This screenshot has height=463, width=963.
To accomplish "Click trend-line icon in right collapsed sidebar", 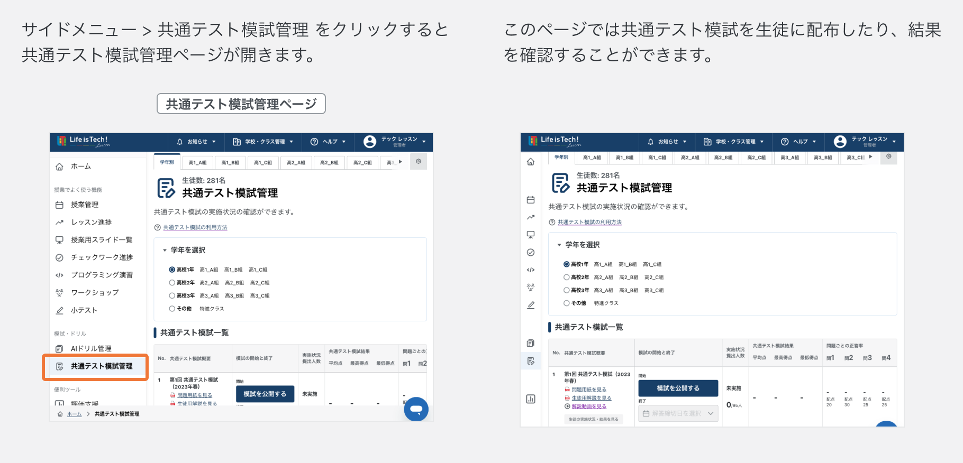I will 531,217.
